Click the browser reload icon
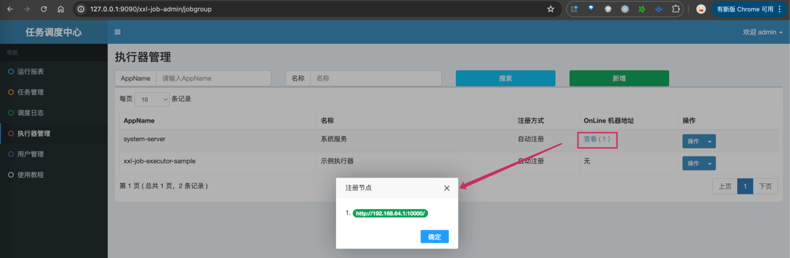The width and height of the screenshot is (790, 258). pyautogui.click(x=44, y=9)
